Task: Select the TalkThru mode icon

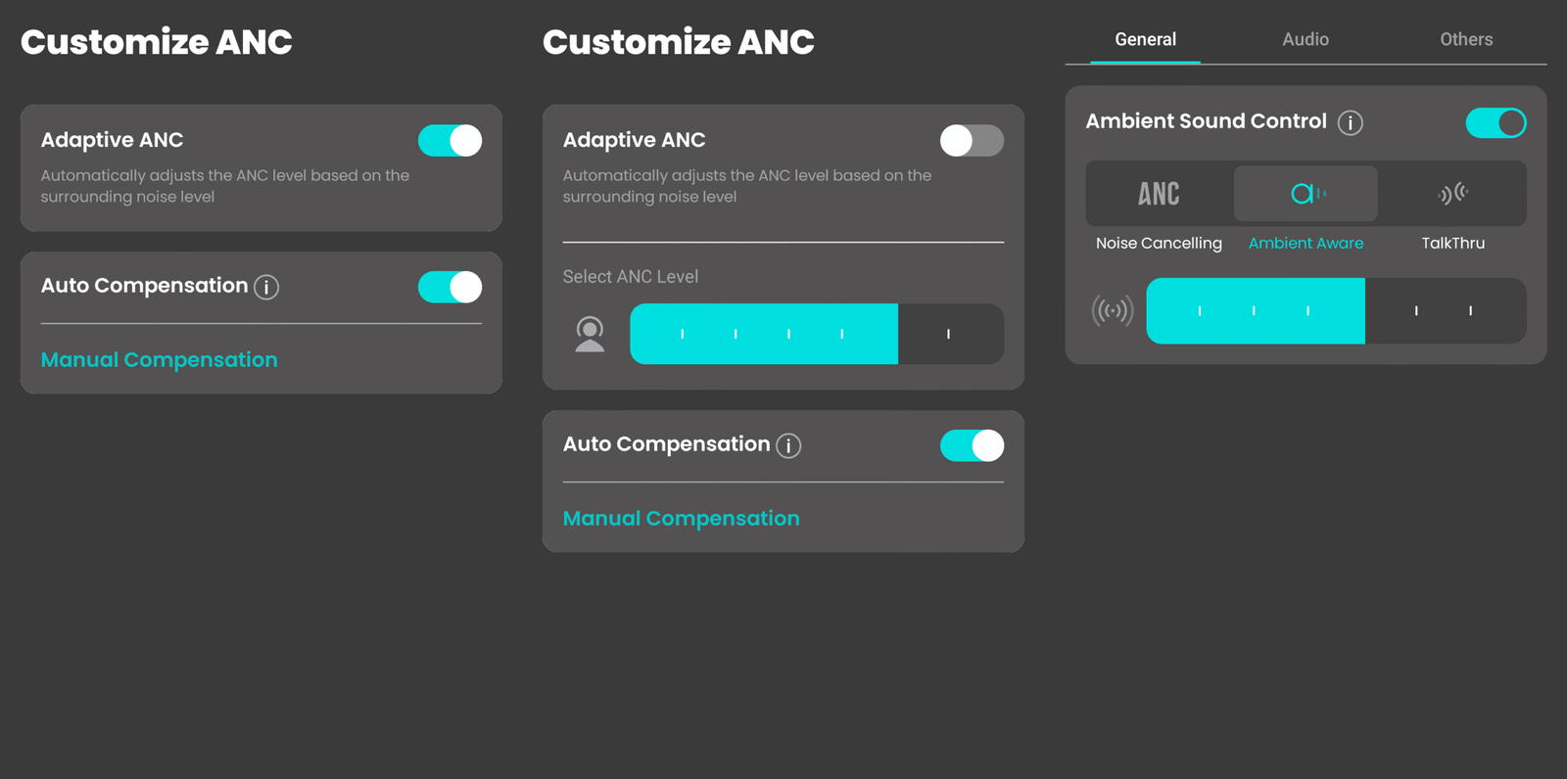Action: (1452, 194)
